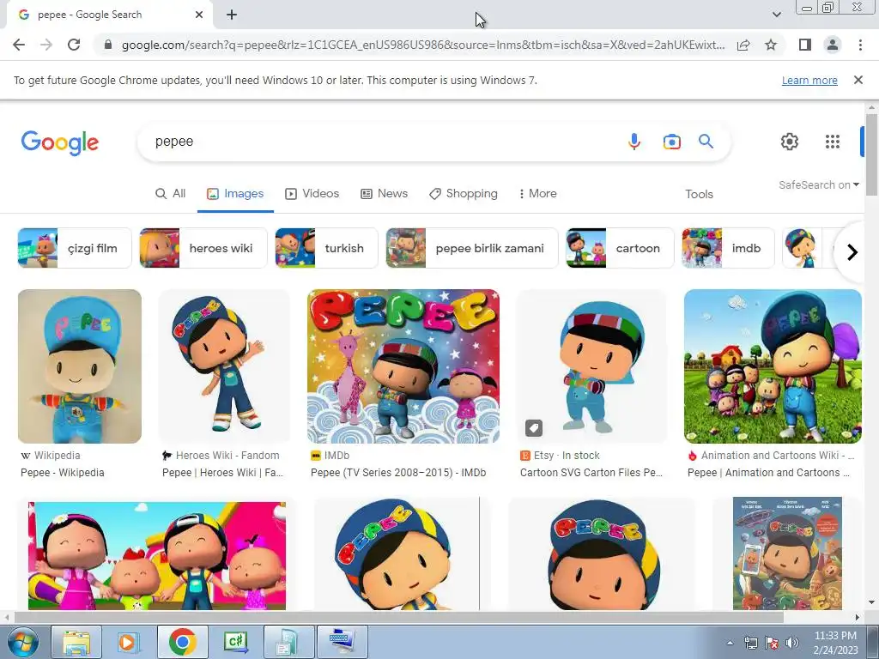Open the dancing children Pepee image

pyautogui.click(x=157, y=556)
